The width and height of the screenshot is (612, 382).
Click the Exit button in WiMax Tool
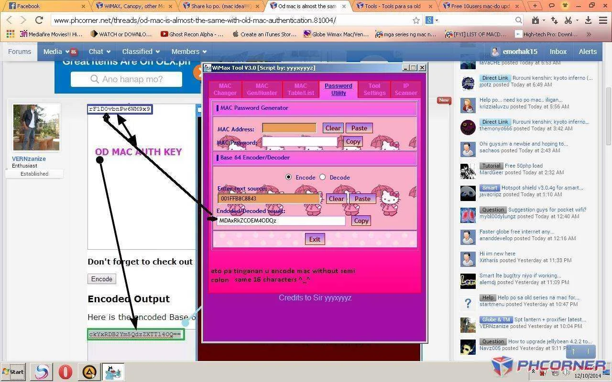coord(315,239)
